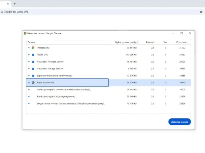The image size is (205, 153).
Task: Sort by Wykorzystanie pamięci column header
Action: point(126,42)
